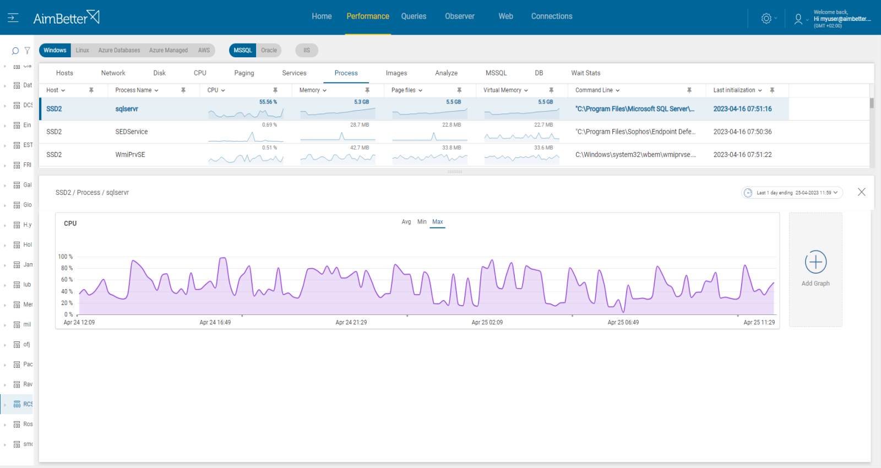This screenshot has width=881, height=468.
Task: Expand the Dat tree item arrow
Action: pyautogui.click(x=5, y=86)
